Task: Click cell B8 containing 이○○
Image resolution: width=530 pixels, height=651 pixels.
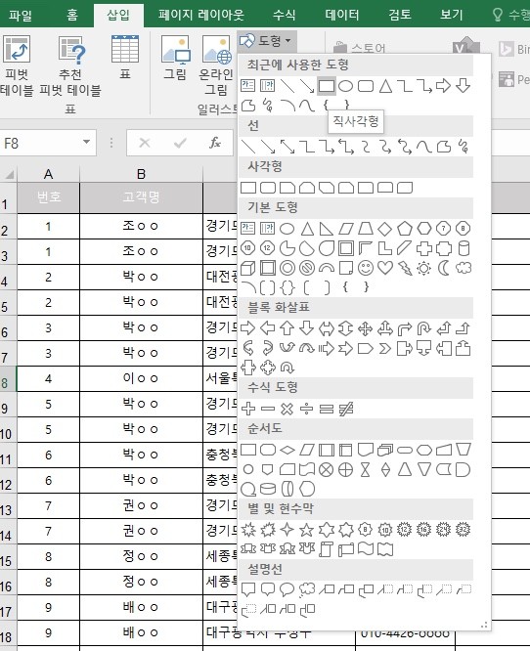Action: 141,379
